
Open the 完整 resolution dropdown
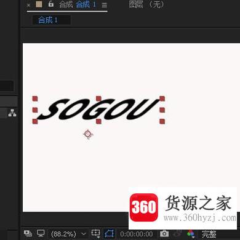tap(209, 234)
